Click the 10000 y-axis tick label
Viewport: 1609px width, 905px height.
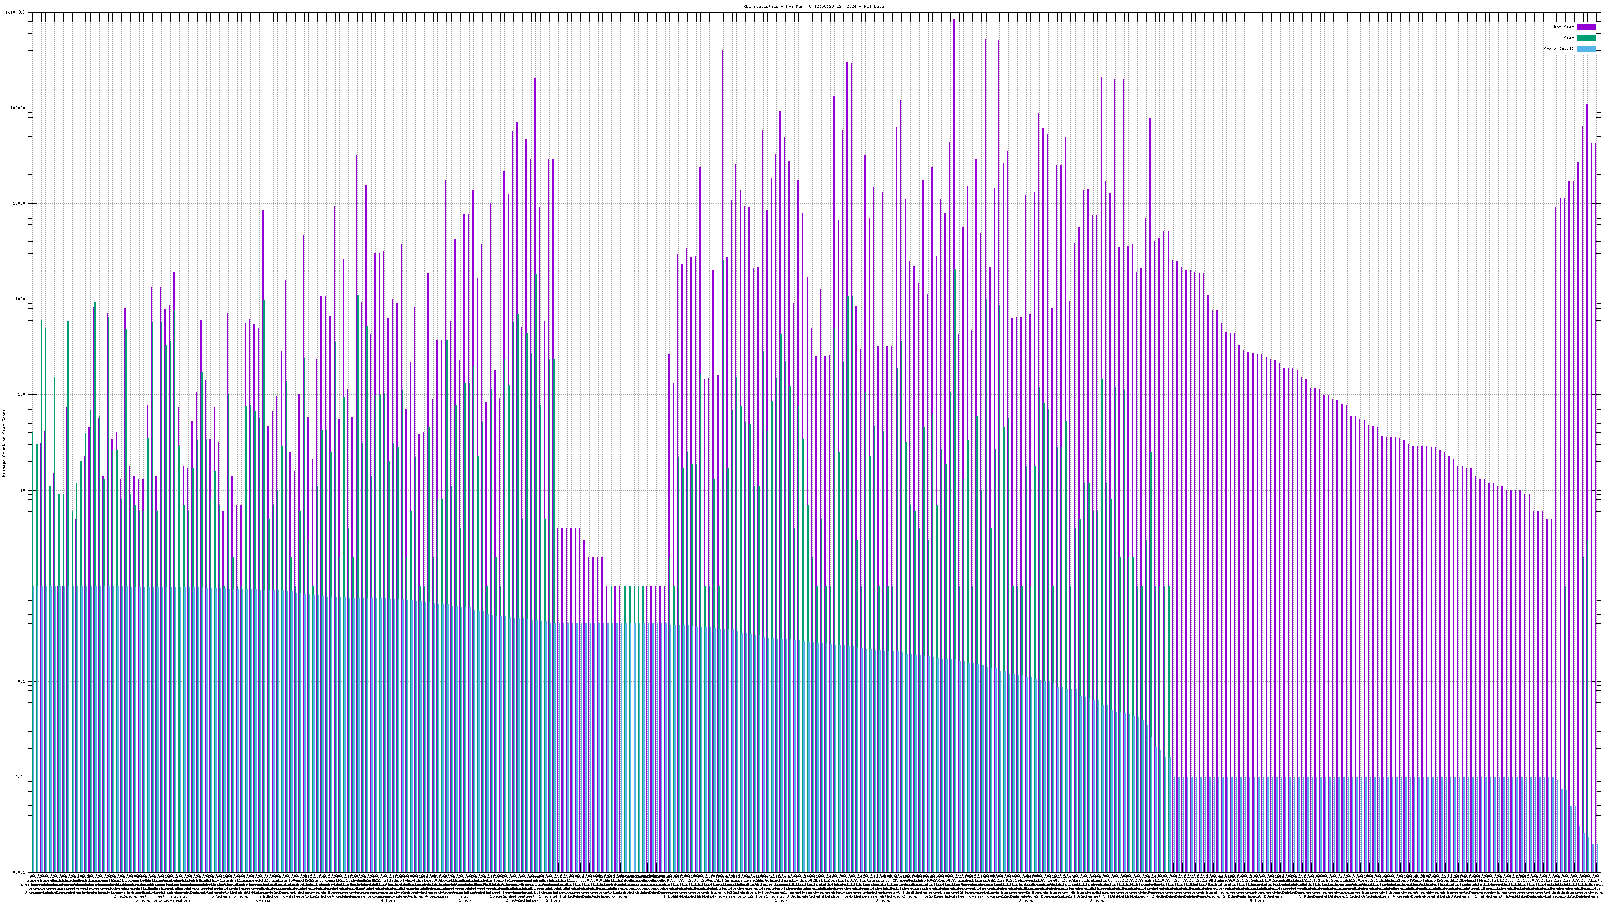pyautogui.click(x=19, y=203)
